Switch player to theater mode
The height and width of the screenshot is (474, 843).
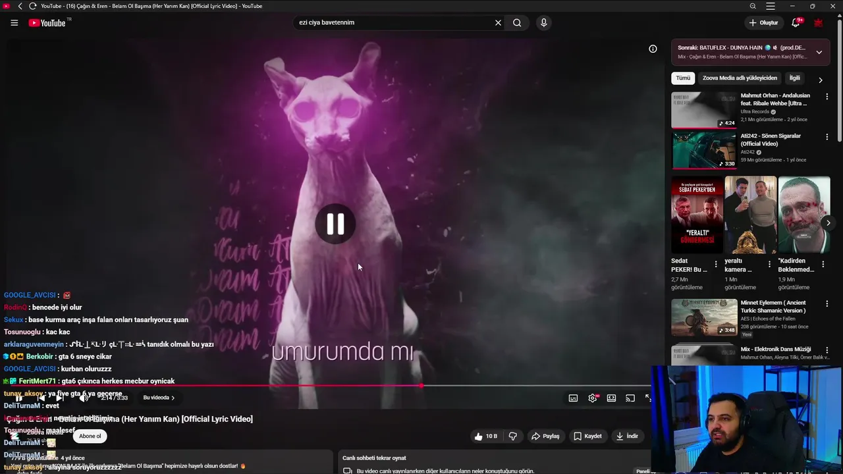(611, 398)
